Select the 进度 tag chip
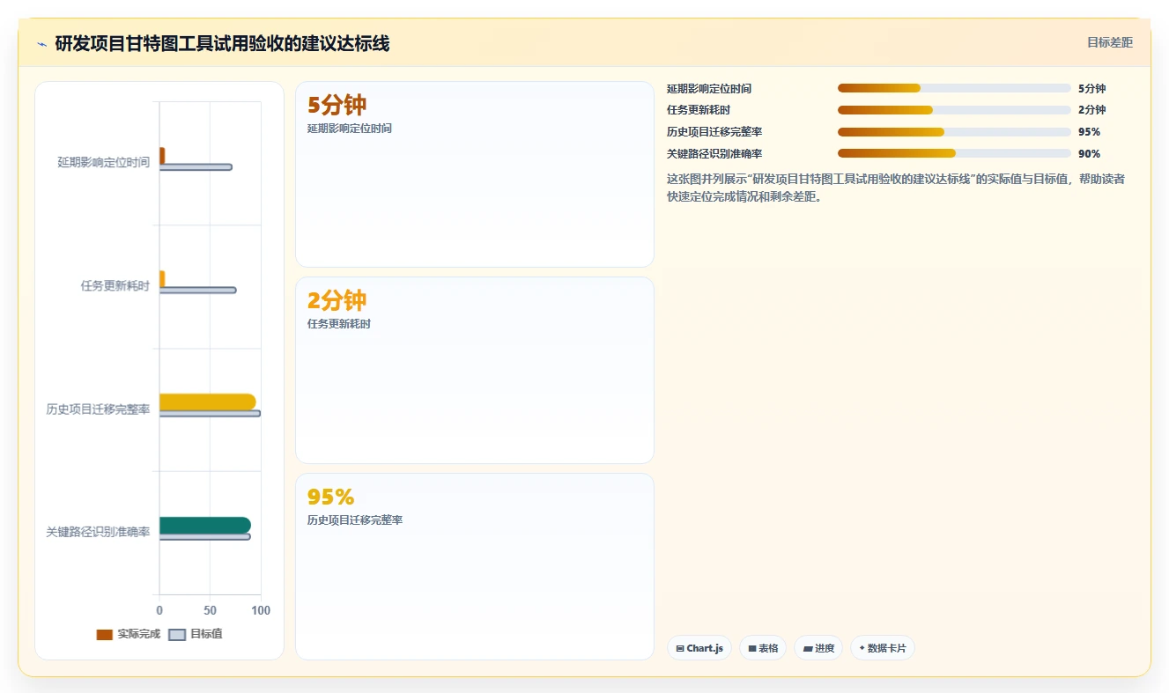 tap(818, 648)
